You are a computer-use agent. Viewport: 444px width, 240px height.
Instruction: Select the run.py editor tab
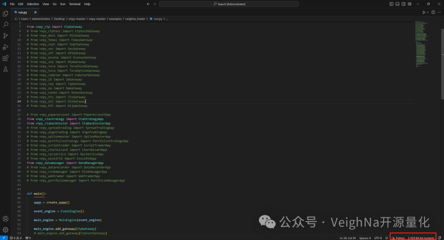[23, 12]
